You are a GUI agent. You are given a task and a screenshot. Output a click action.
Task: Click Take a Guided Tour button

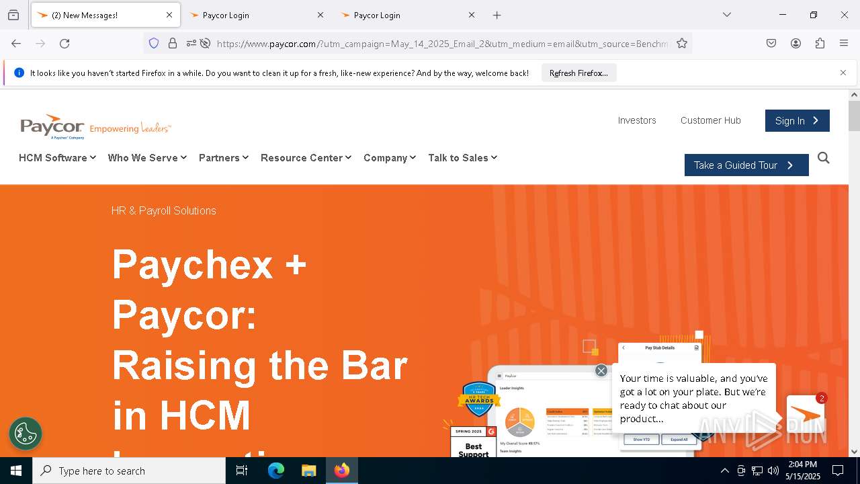746,165
